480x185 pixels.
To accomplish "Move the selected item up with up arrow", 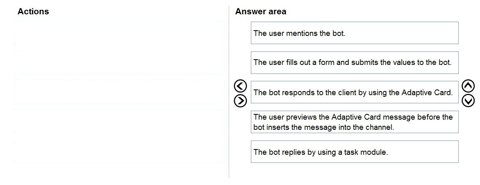I will click(x=468, y=86).
